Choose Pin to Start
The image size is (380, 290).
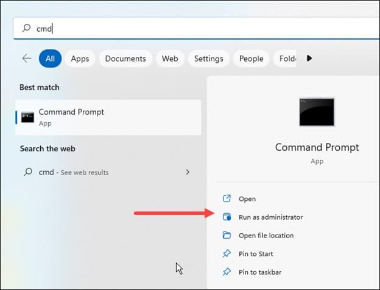pyautogui.click(x=256, y=254)
